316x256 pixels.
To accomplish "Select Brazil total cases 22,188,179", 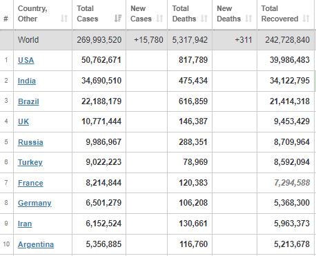I will [x=101, y=101].
